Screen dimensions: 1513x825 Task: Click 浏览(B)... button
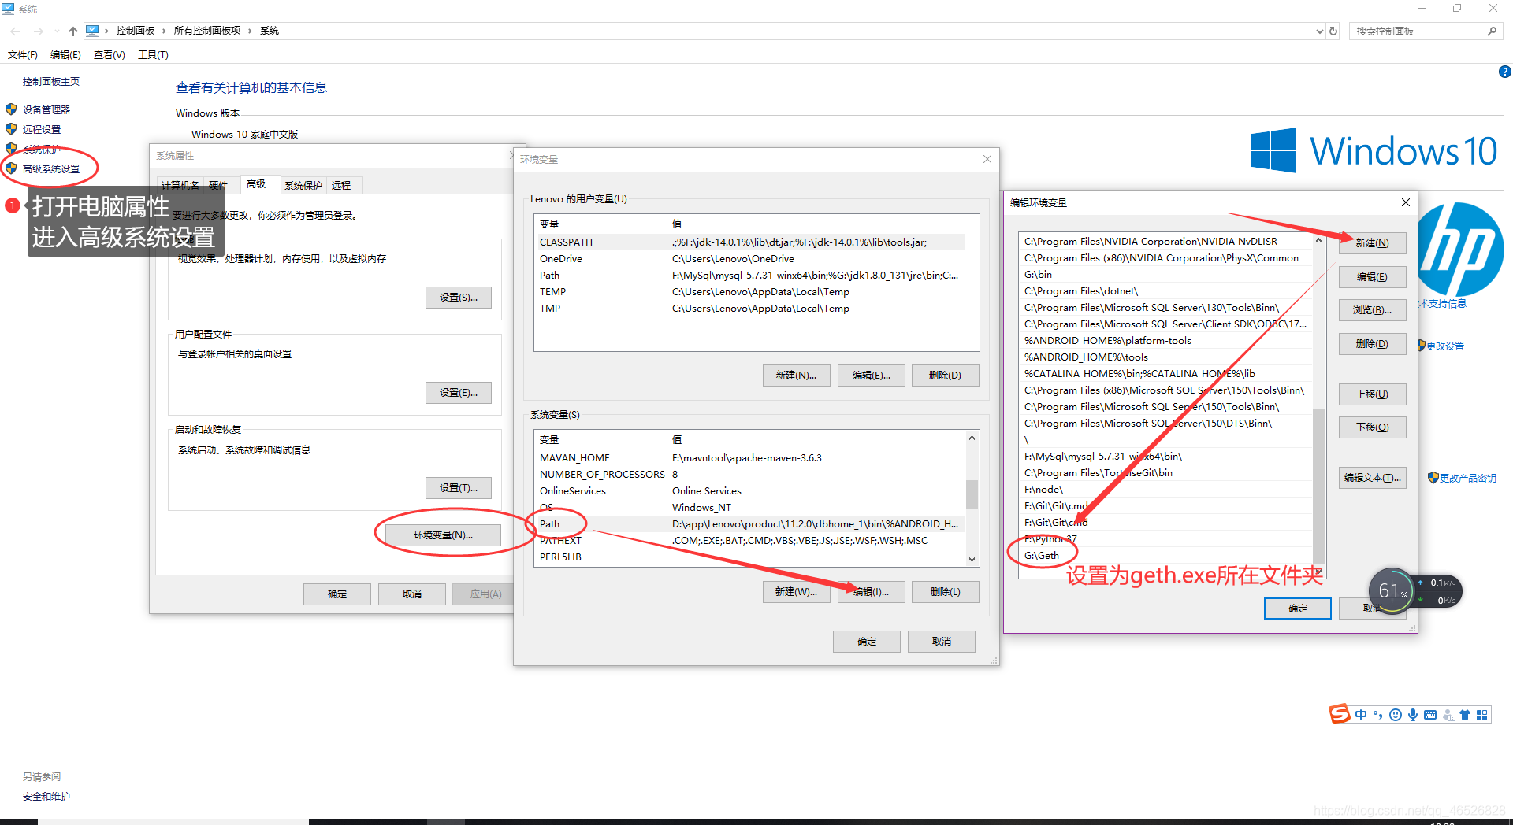[x=1372, y=310]
